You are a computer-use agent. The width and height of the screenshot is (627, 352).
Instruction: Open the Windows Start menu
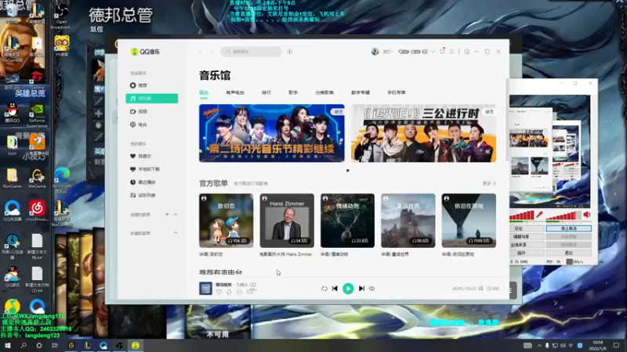[x=7, y=346]
